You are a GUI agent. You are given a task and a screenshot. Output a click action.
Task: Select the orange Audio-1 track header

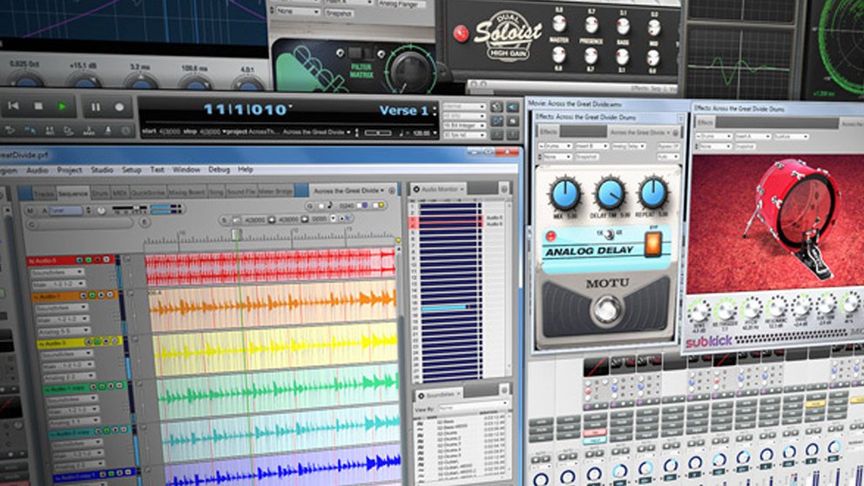[73, 296]
